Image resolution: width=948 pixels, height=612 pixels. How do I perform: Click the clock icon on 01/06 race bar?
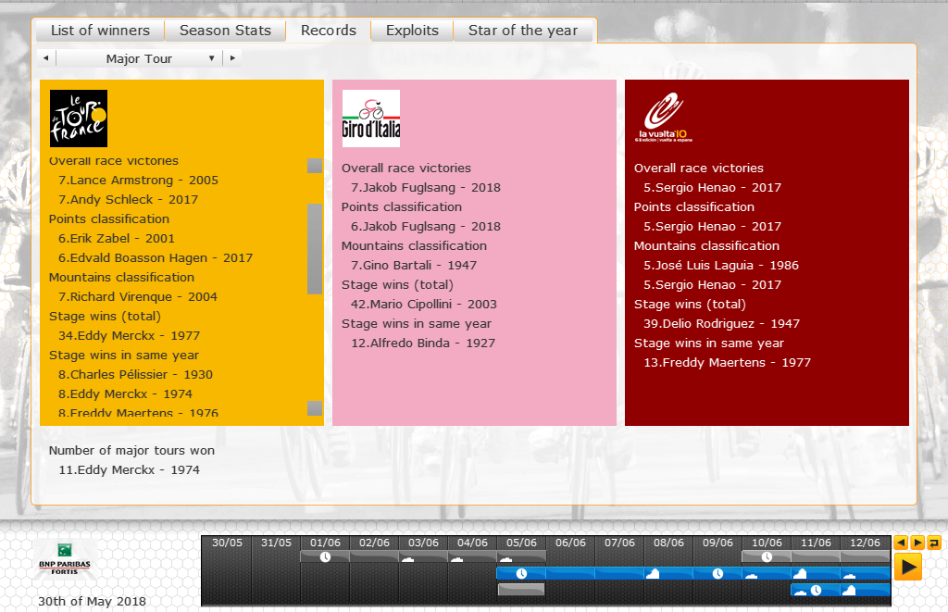coord(325,556)
